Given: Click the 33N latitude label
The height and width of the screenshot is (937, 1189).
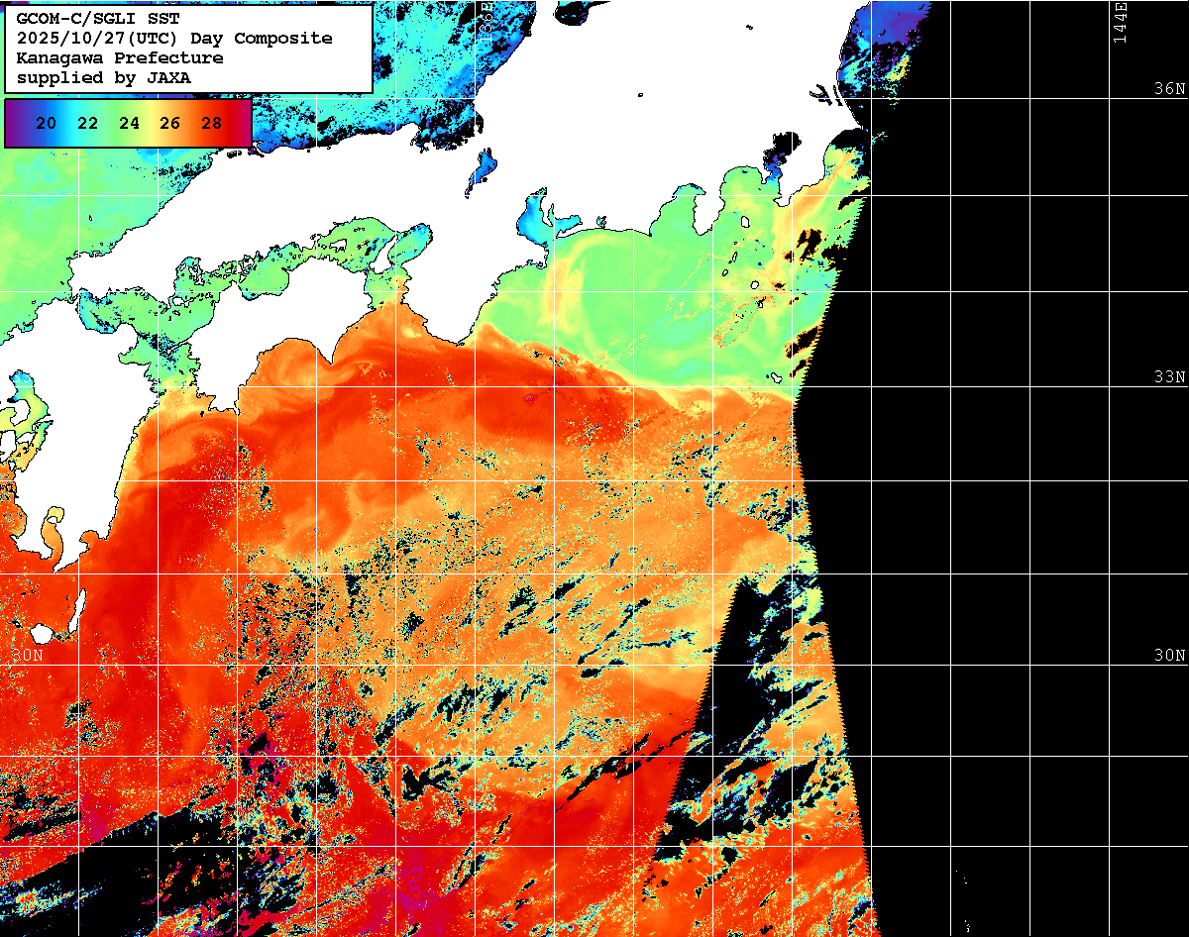Looking at the screenshot, I should [1169, 377].
